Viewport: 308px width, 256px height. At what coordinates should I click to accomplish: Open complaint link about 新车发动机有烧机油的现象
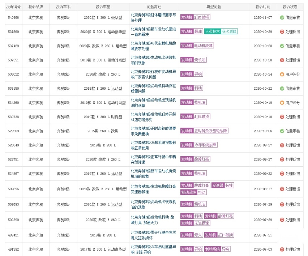(x=153, y=174)
